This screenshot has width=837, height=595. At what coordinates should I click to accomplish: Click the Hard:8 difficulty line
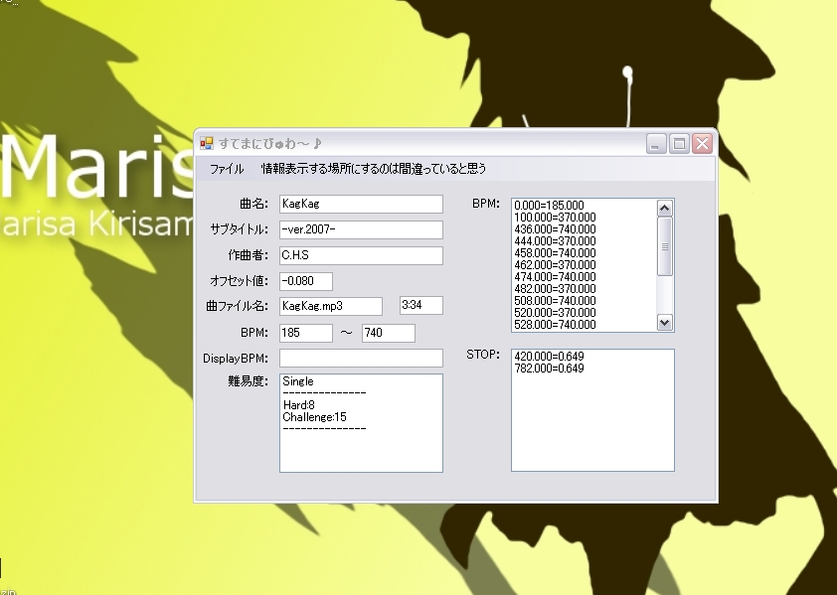point(299,405)
